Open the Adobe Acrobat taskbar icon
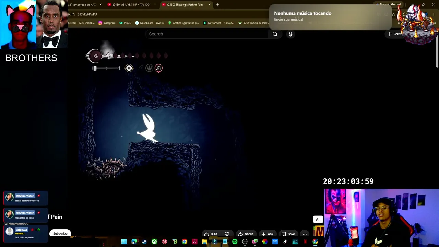Viewport: 439px width, 247px height. click(194, 242)
